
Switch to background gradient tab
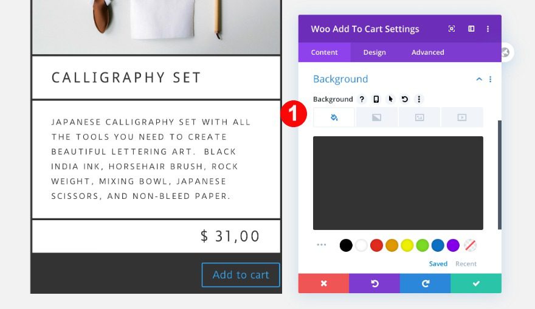376,117
